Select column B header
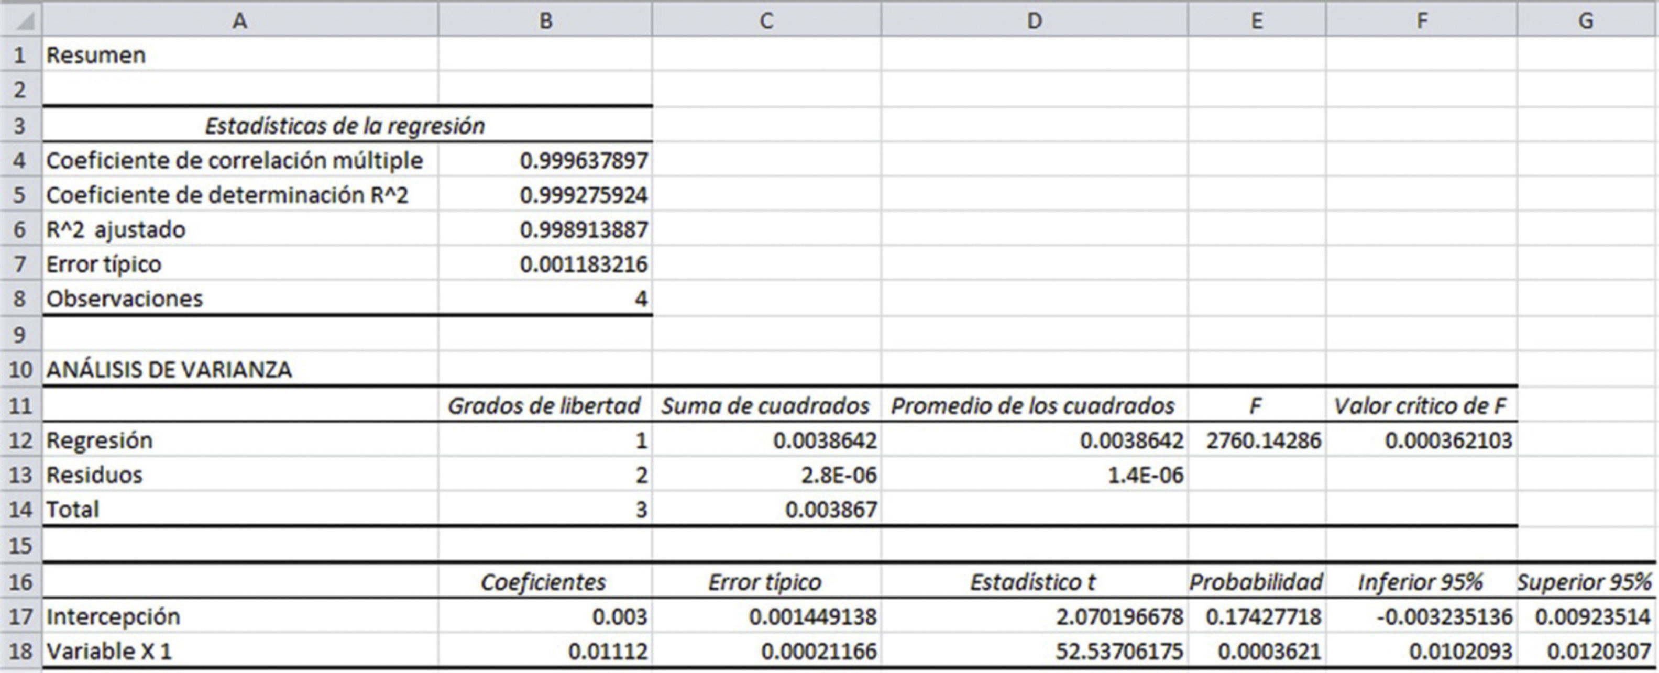The image size is (1659, 673). (545, 20)
